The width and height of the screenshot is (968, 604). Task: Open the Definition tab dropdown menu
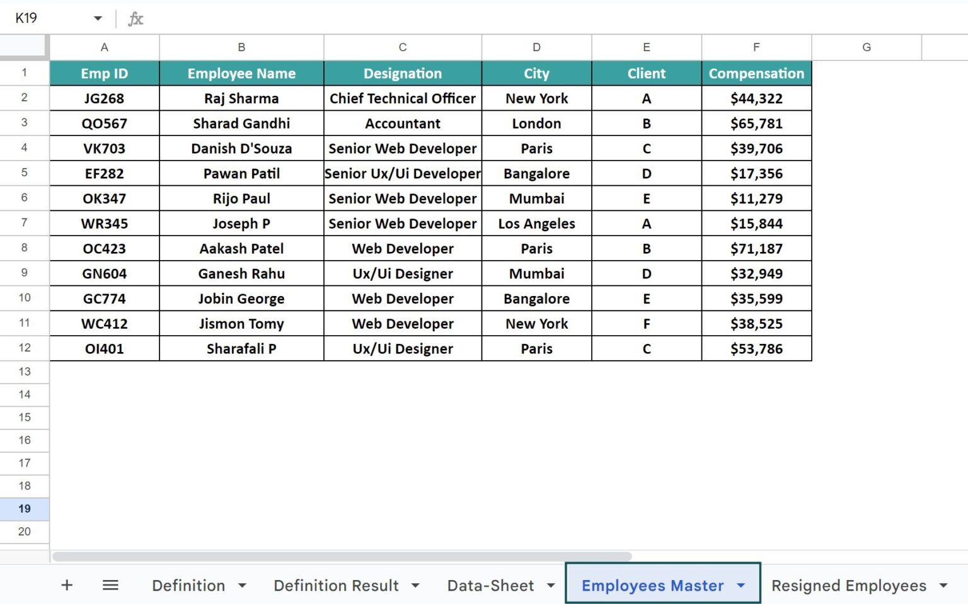242,586
